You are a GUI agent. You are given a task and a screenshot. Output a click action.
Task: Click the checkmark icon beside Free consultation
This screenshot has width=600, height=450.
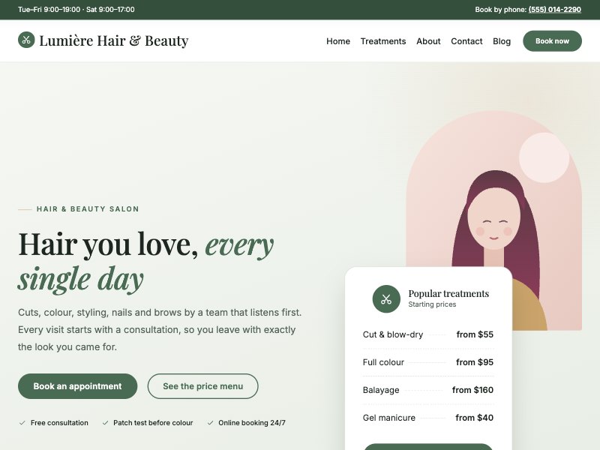[22, 423]
